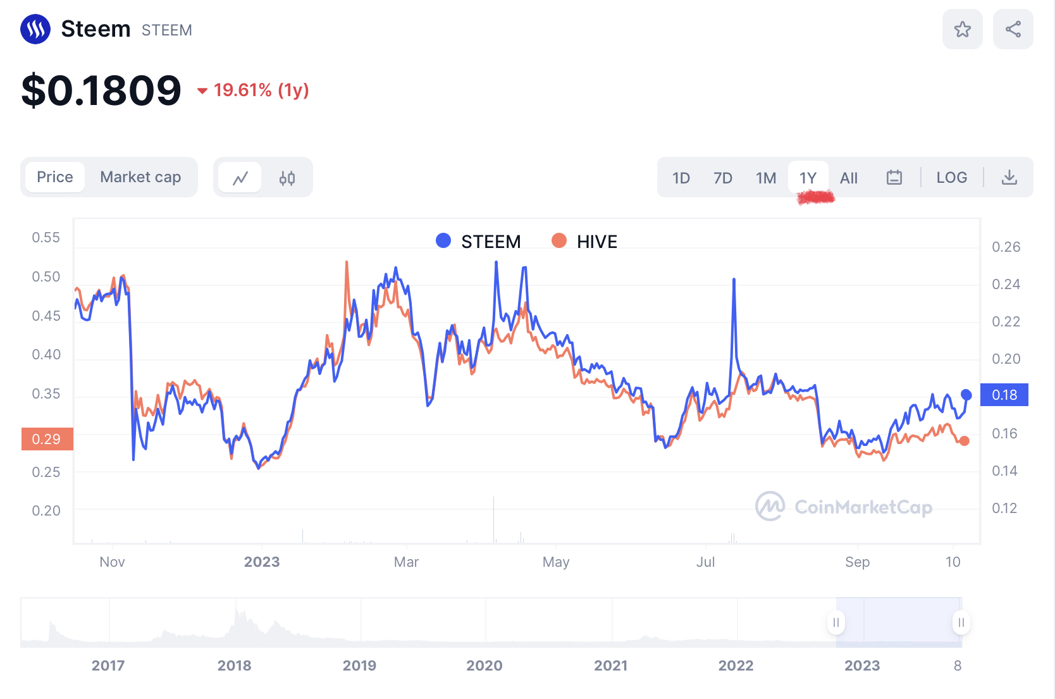The height and width of the screenshot is (699, 1055).
Task: Download chart data with download icon
Action: [x=1009, y=178]
